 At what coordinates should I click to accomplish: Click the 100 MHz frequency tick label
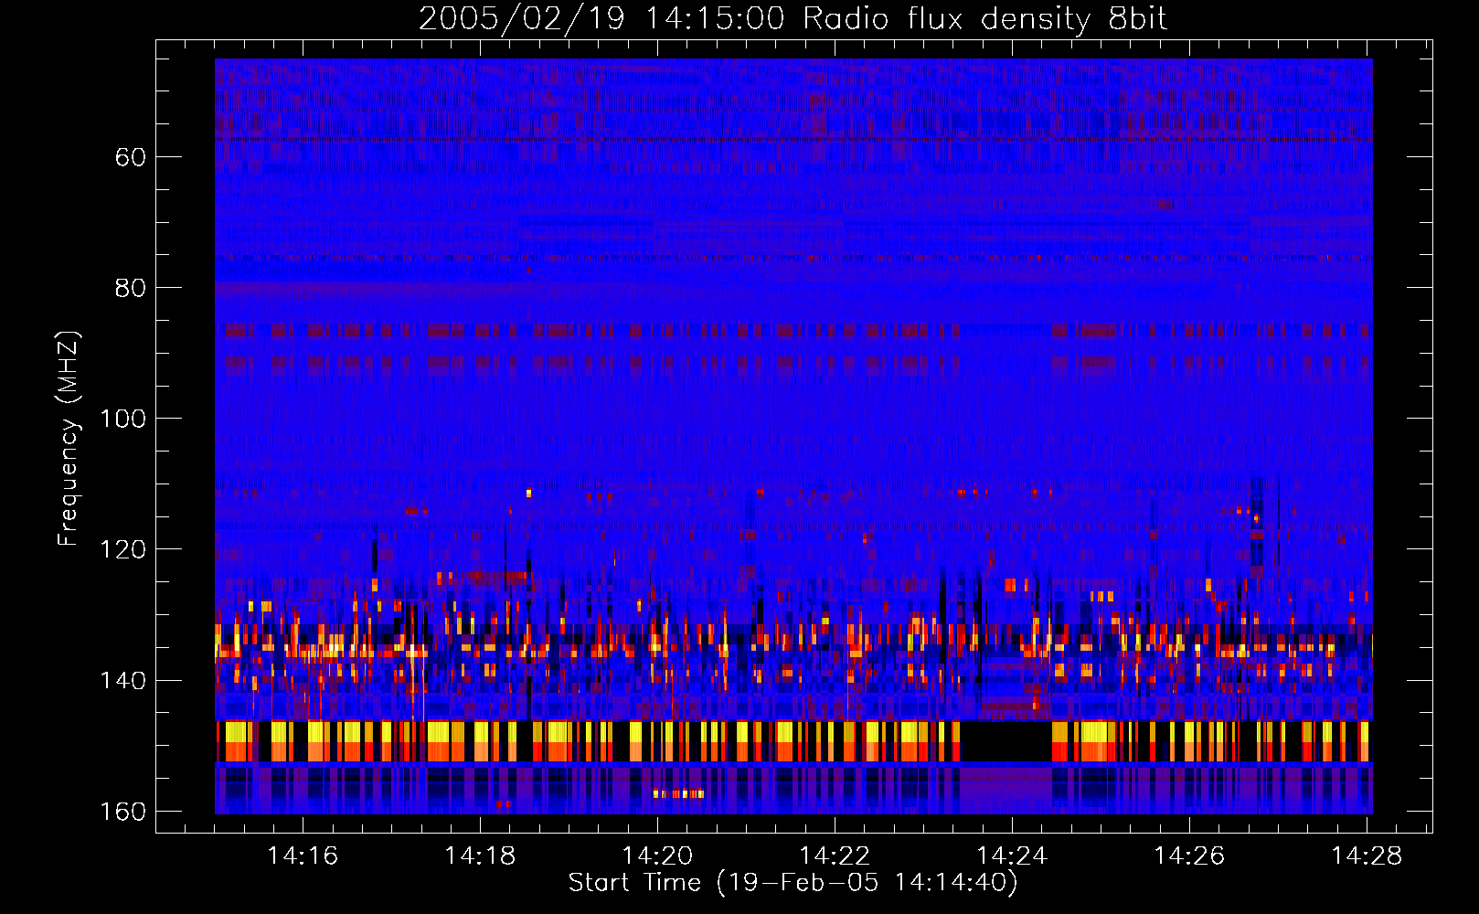click(x=122, y=419)
